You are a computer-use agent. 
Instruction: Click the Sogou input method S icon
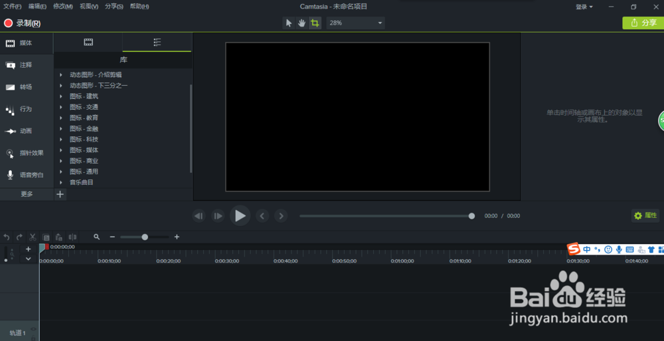click(574, 249)
